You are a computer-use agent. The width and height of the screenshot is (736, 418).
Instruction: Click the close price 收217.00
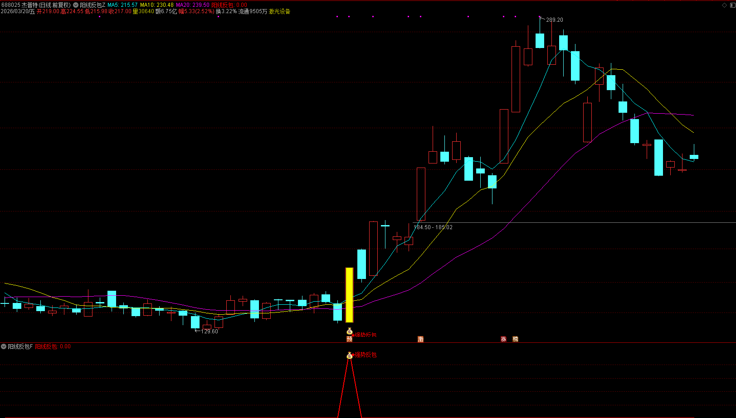click(120, 11)
